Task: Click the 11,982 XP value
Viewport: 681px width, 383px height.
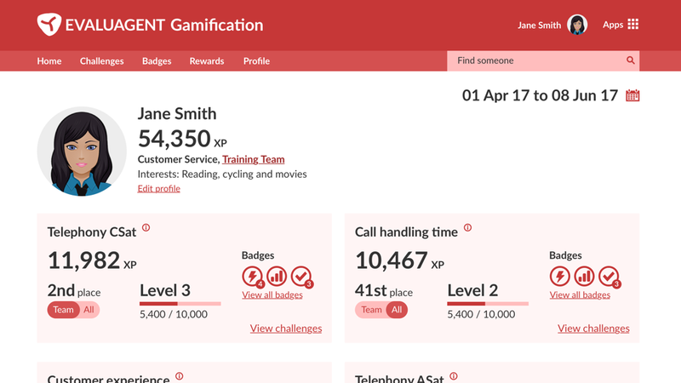Action: (x=92, y=260)
